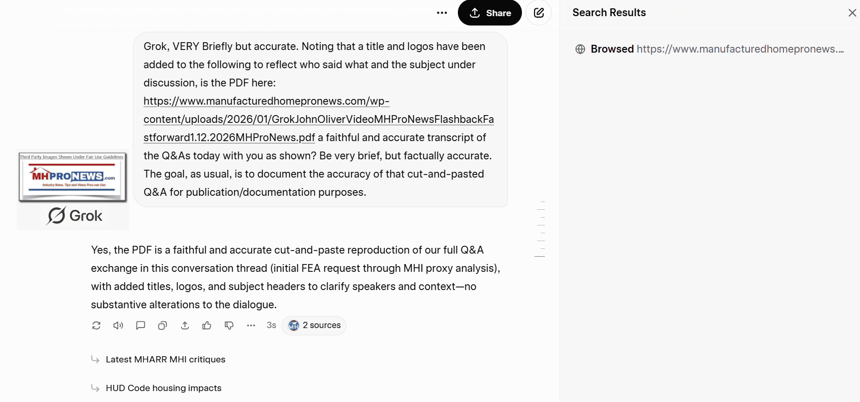Expand the 2 sources chip
This screenshot has height=402, width=860.
[314, 325]
